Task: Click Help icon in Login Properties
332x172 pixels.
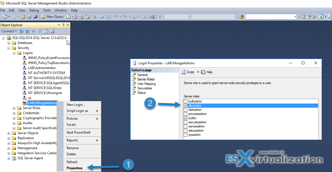Action: (x=207, y=72)
